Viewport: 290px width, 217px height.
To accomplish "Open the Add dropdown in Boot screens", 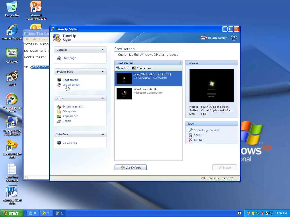I will tap(122, 68).
